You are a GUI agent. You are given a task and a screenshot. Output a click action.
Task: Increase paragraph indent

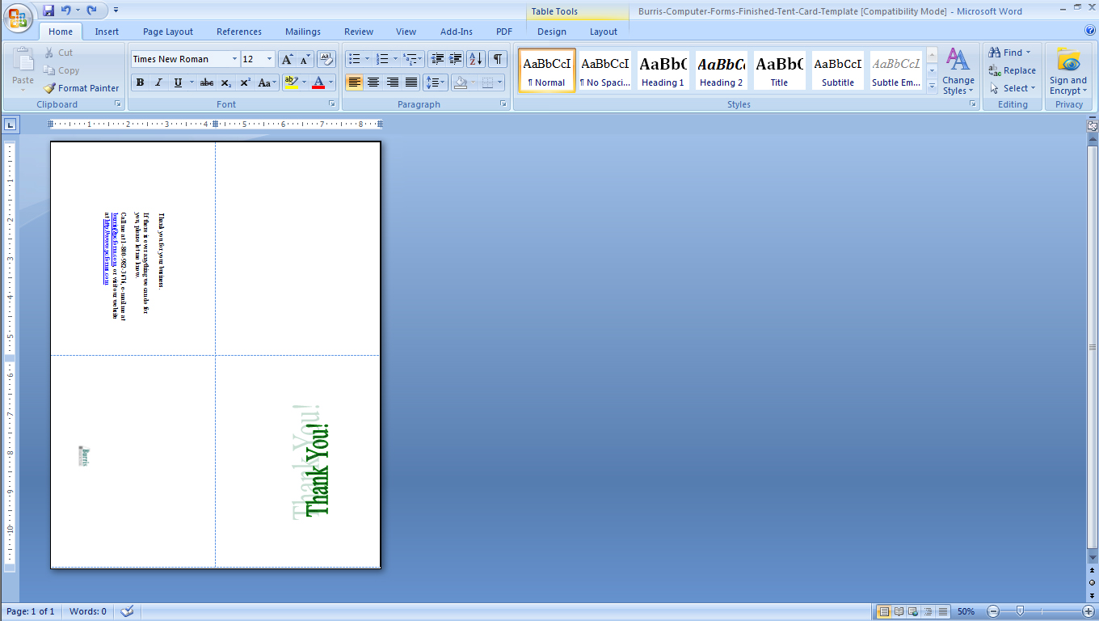pyautogui.click(x=455, y=59)
